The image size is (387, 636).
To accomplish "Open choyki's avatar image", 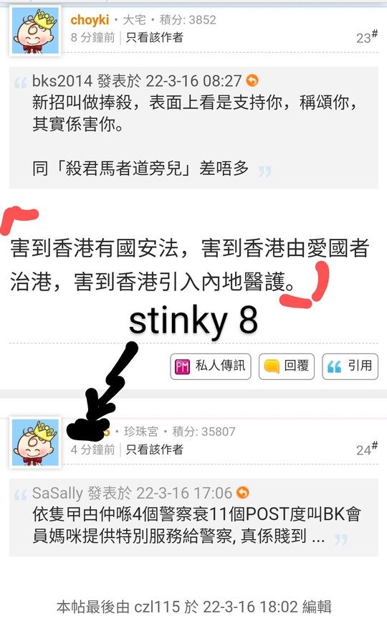I will 35,30.
